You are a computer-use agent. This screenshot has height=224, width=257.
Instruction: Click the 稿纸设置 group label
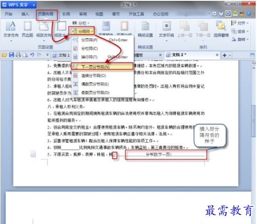[x=145, y=47]
